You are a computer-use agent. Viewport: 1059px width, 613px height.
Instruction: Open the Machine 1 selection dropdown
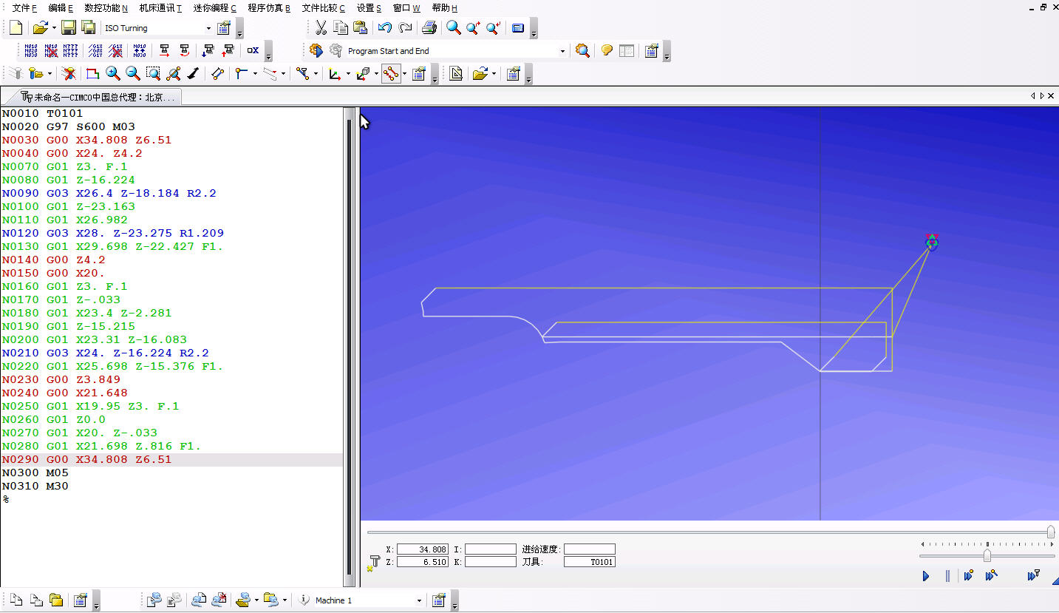point(419,600)
